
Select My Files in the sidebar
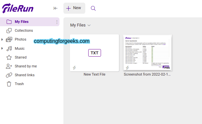click(x=30, y=22)
